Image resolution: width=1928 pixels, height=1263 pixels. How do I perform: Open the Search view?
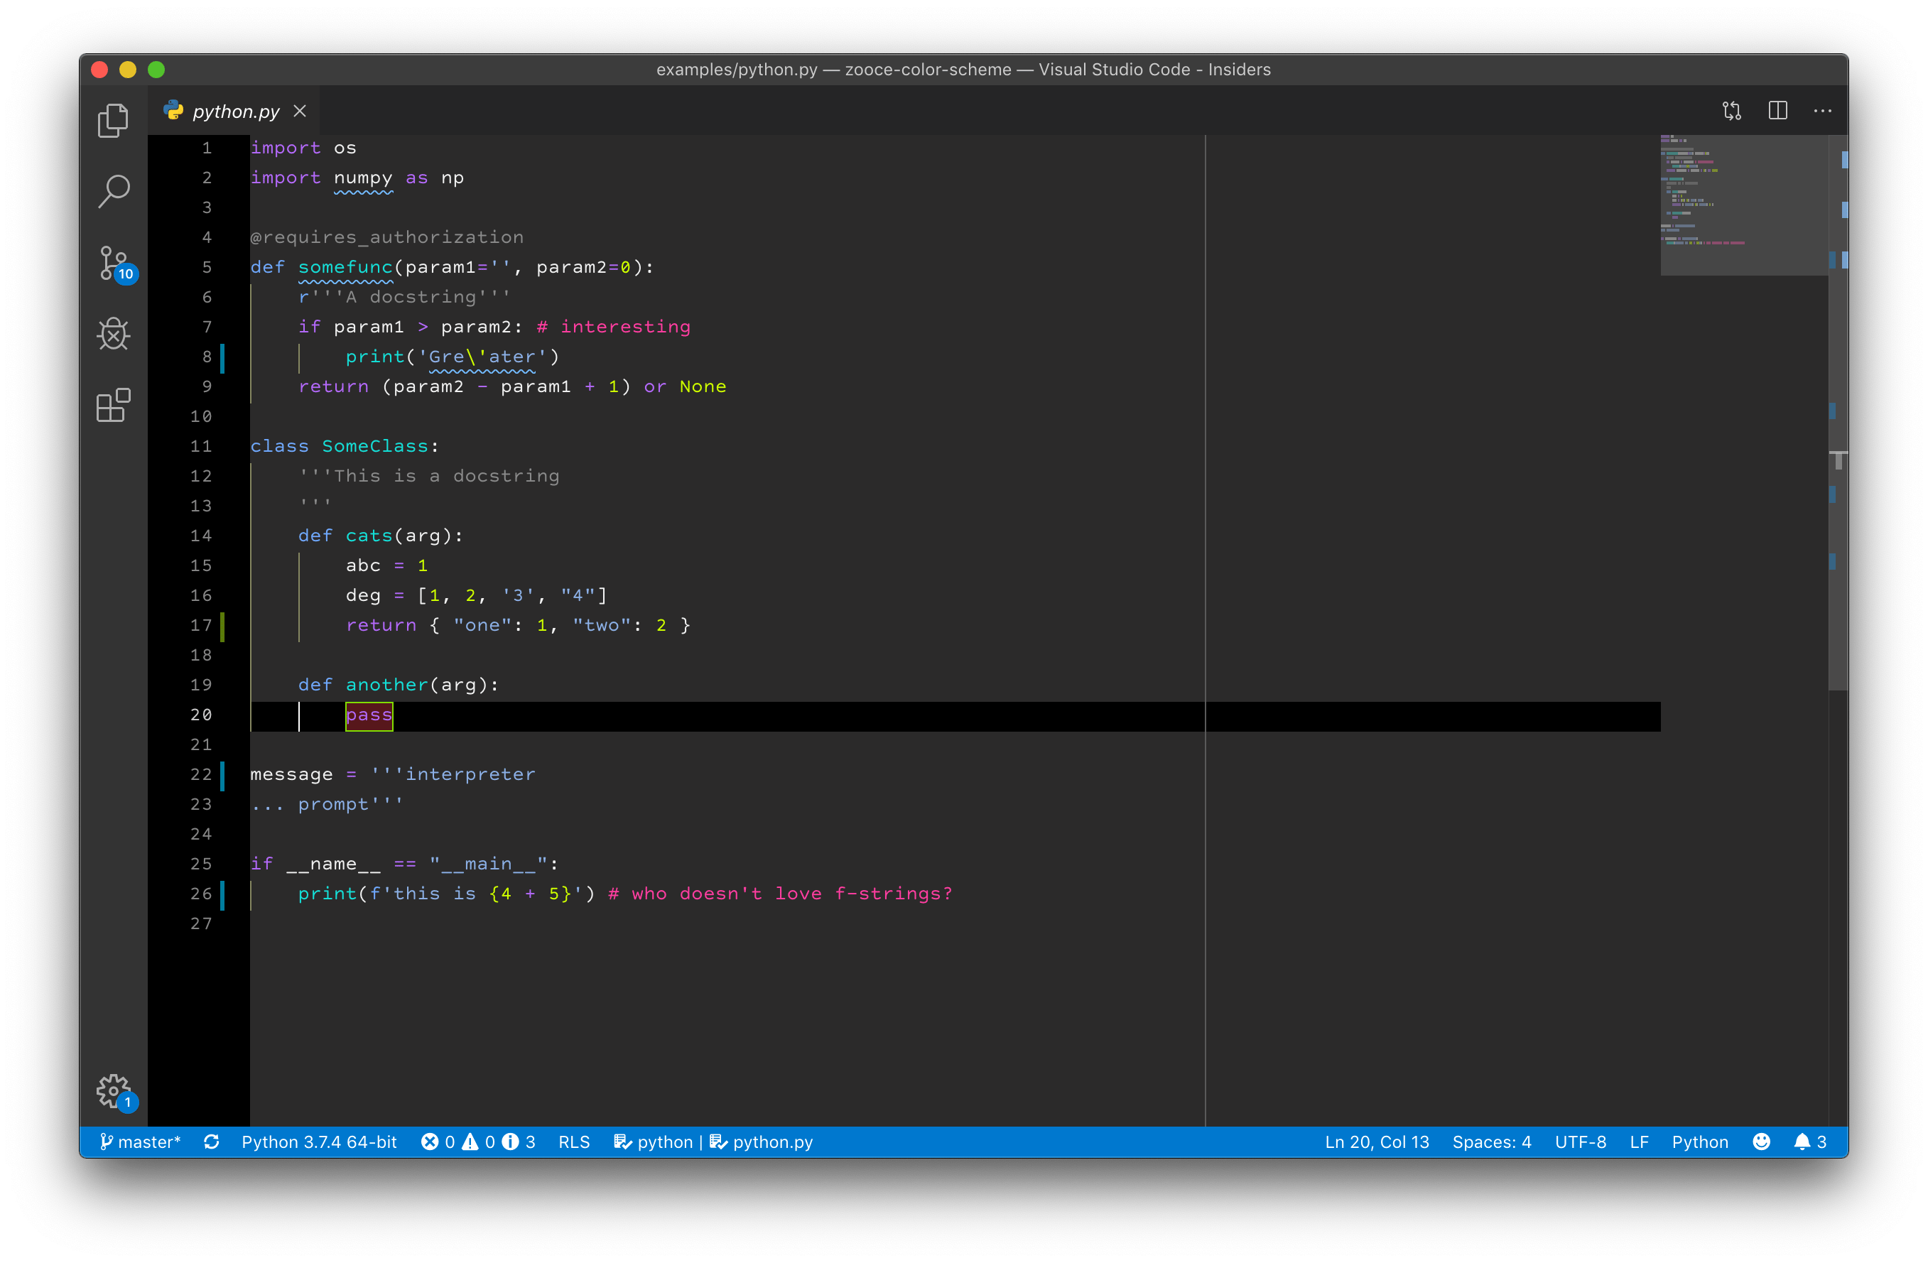click(114, 192)
